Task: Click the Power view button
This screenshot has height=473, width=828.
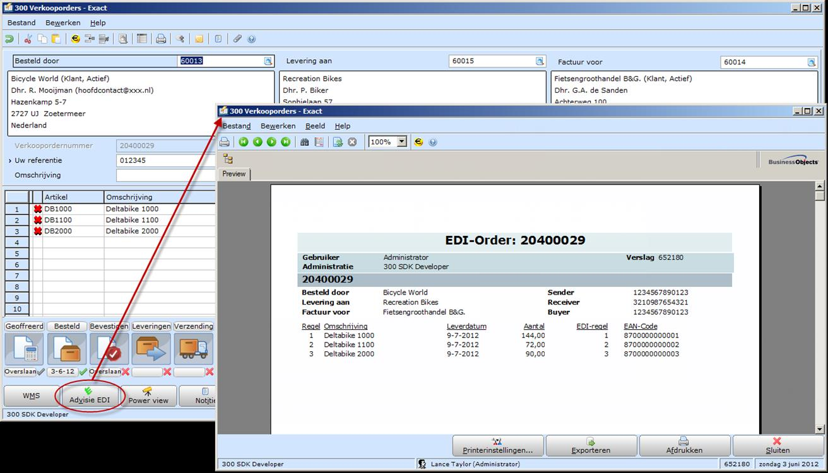Action: [148, 396]
